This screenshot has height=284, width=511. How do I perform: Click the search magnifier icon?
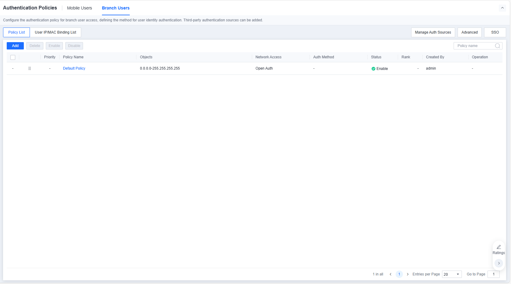tap(498, 46)
